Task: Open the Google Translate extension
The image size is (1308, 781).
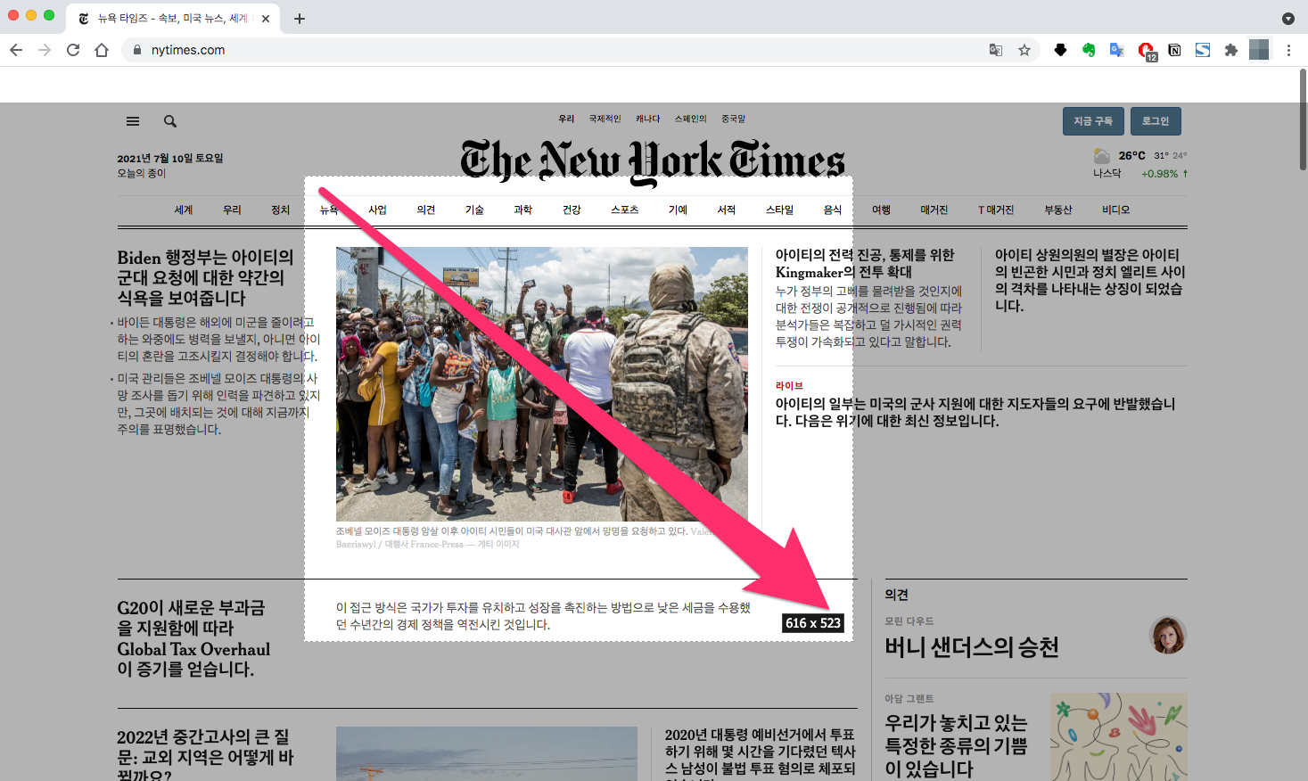Action: click(1116, 50)
